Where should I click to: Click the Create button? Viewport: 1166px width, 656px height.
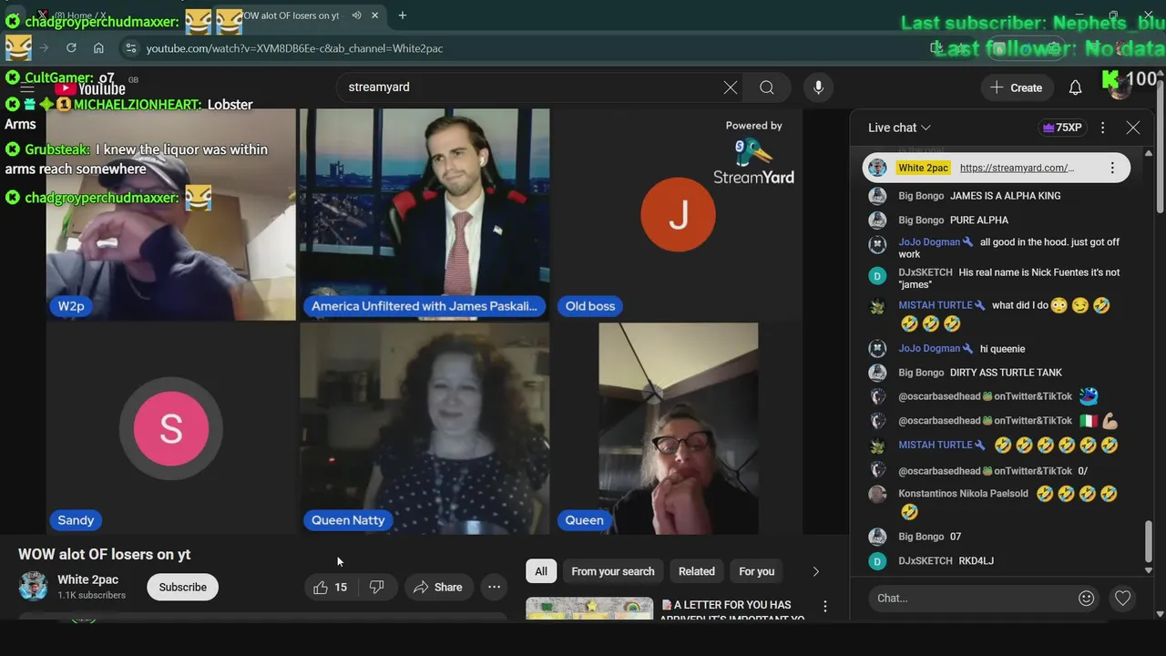click(1017, 87)
